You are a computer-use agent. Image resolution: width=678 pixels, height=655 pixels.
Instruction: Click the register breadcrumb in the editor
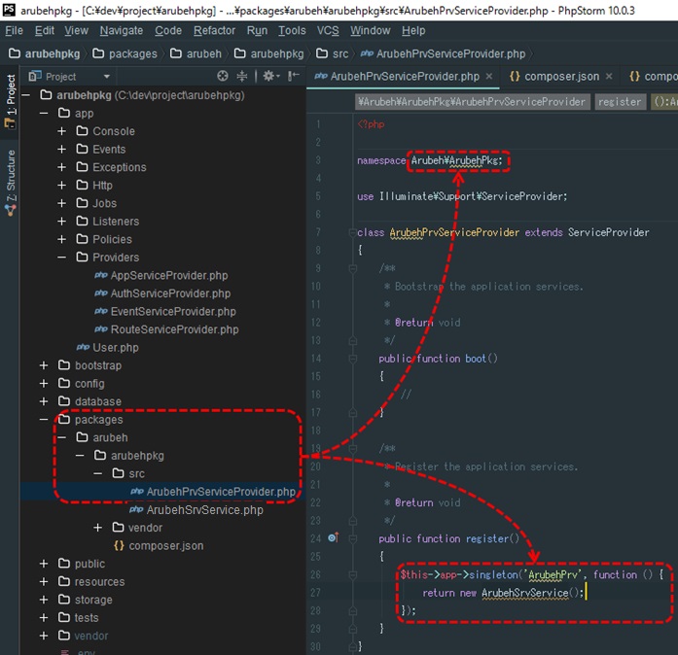click(x=620, y=101)
